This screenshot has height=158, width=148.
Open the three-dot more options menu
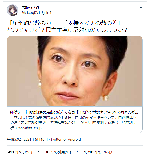click(x=140, y=8)
